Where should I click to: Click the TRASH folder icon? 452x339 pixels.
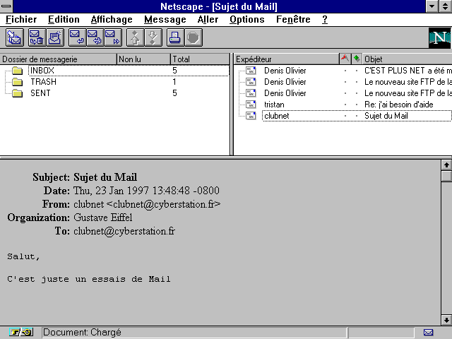pyautogui.click(x=17, y=82)
